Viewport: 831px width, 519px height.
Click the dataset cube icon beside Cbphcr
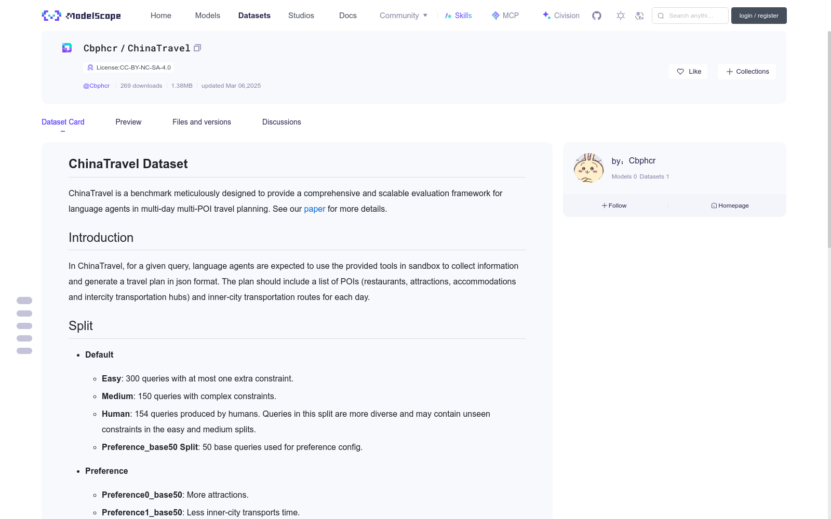tap(67, 48)
